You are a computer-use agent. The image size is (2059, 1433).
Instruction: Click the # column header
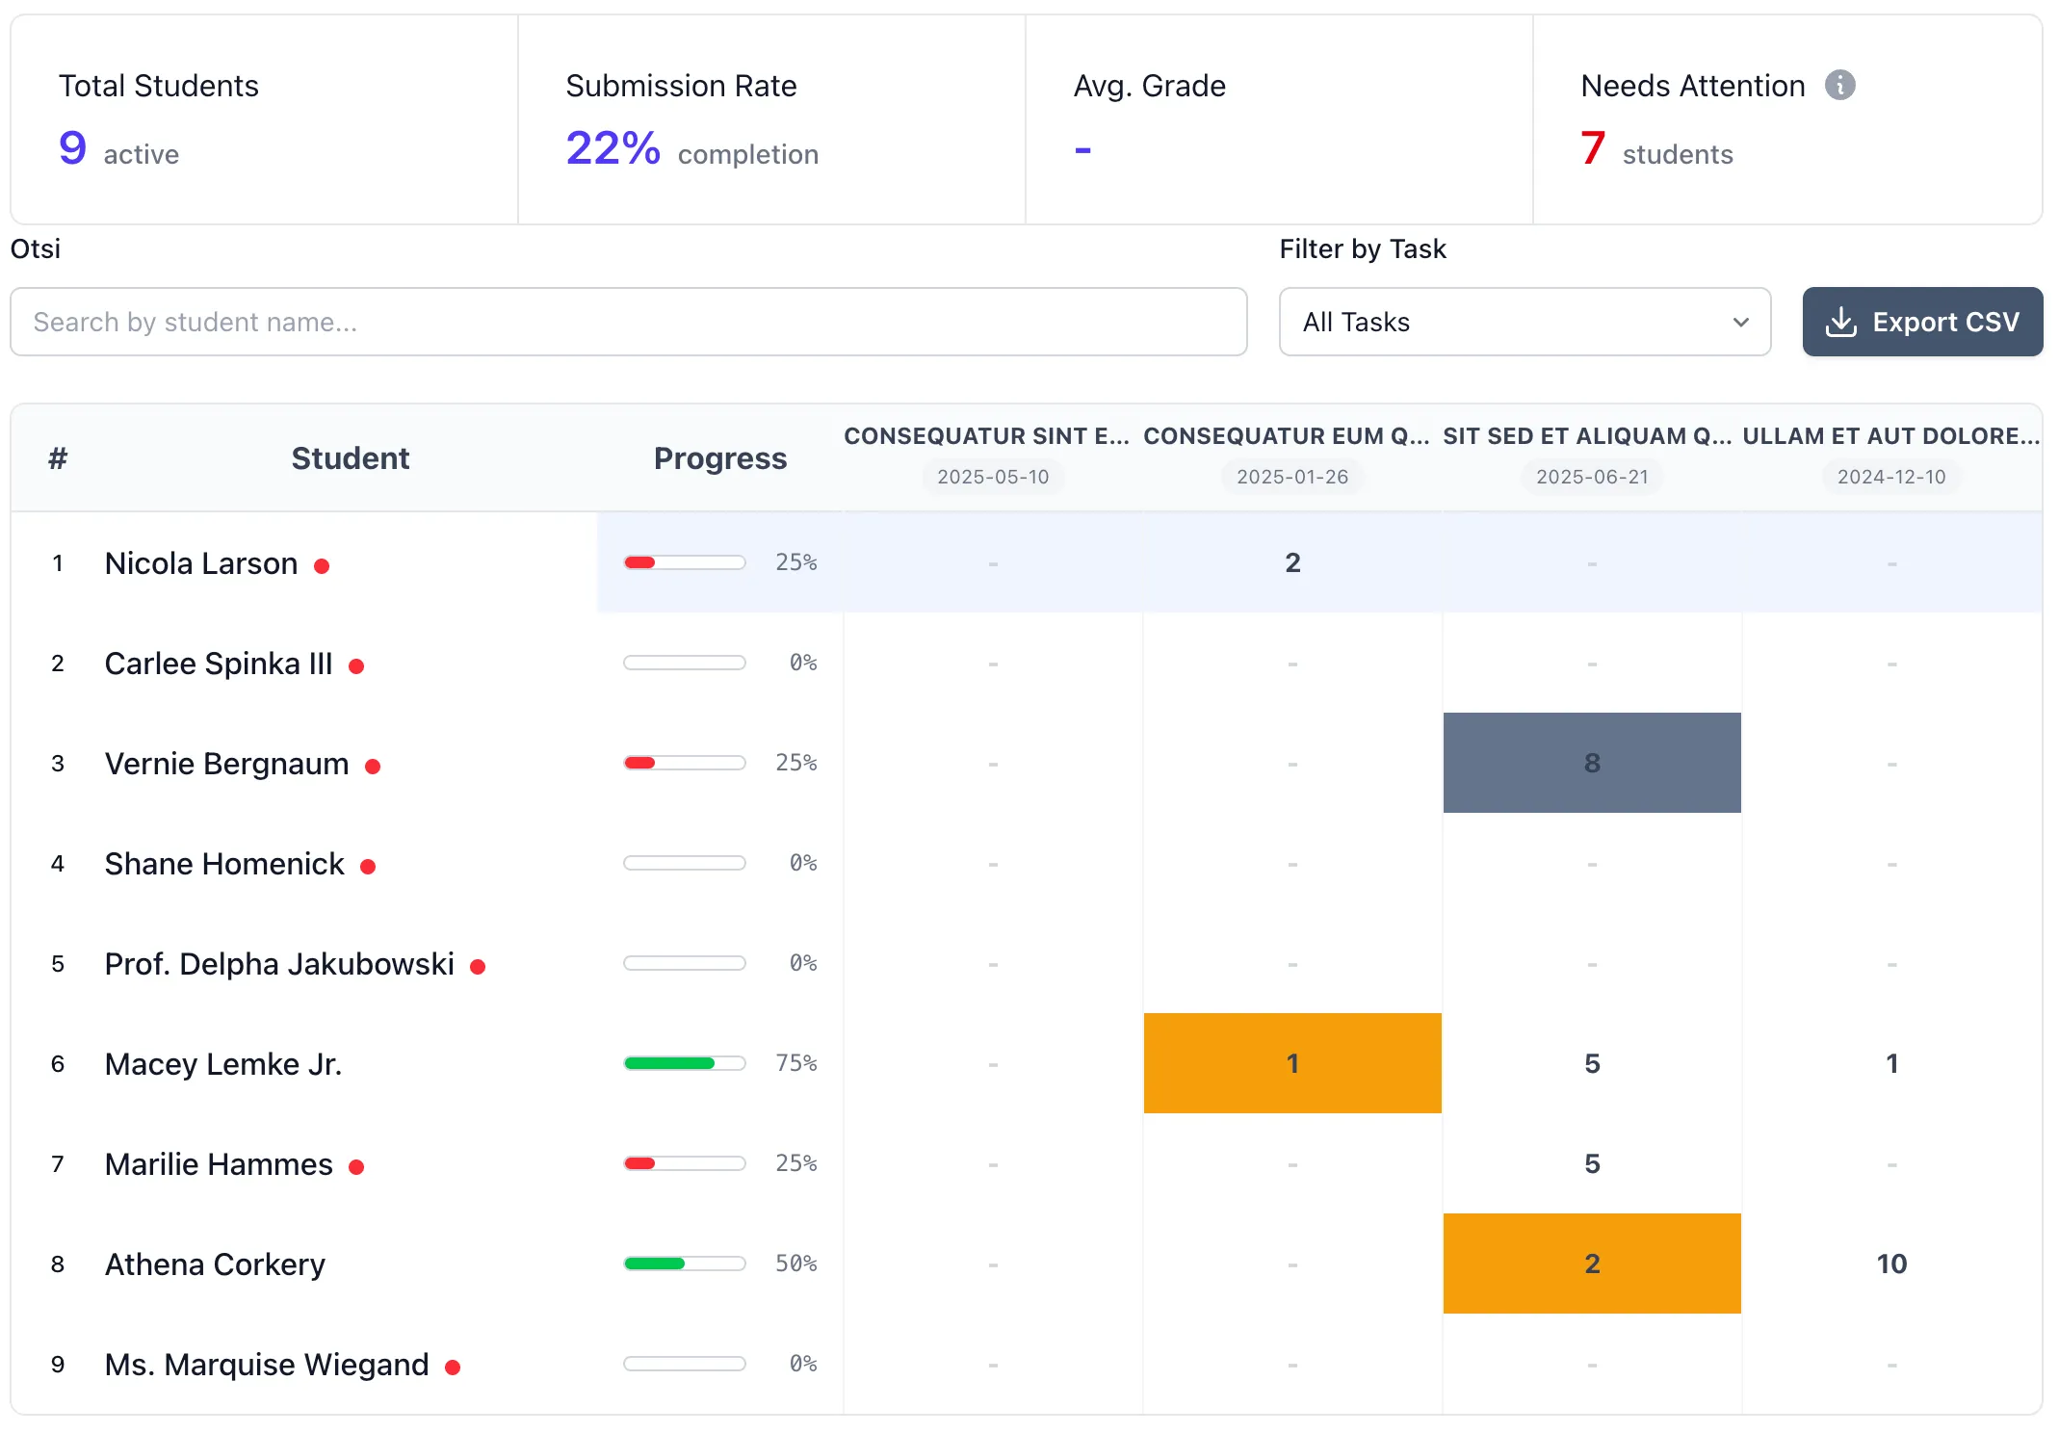58,458
